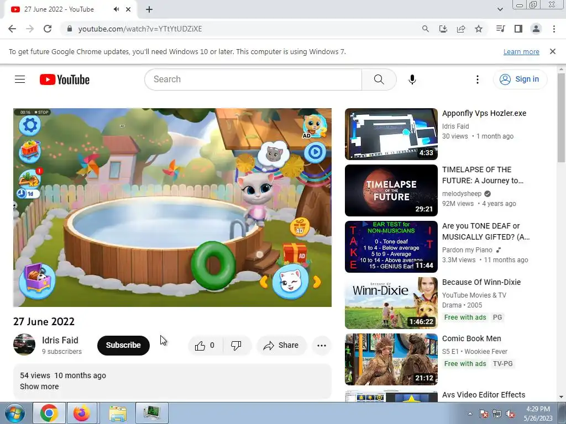
Task: Click 'Are you TONE DEAF' video title
Action: tap(486, 231)
